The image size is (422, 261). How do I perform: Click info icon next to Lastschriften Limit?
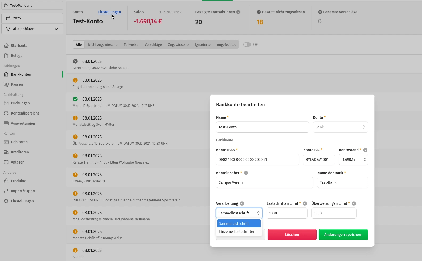(x=305, y=203)
